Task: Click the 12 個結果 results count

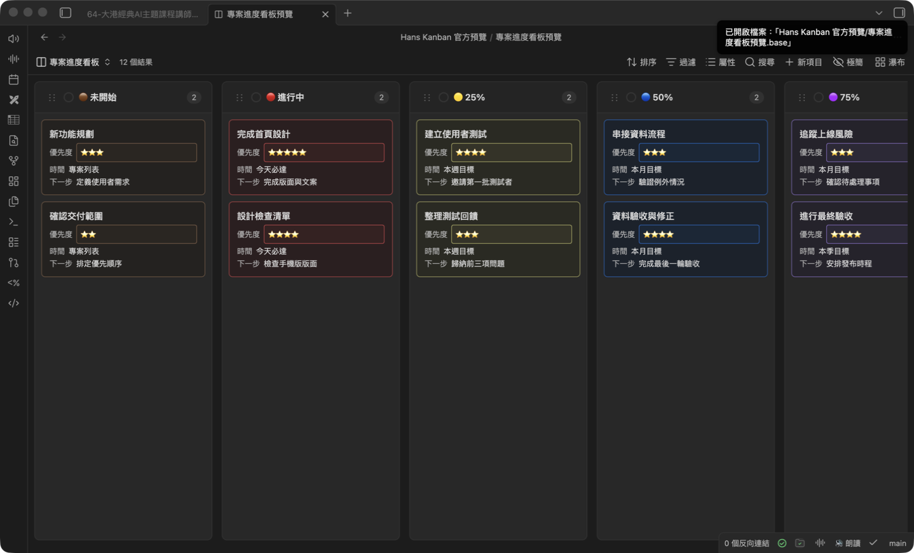Action: [136, 62]
